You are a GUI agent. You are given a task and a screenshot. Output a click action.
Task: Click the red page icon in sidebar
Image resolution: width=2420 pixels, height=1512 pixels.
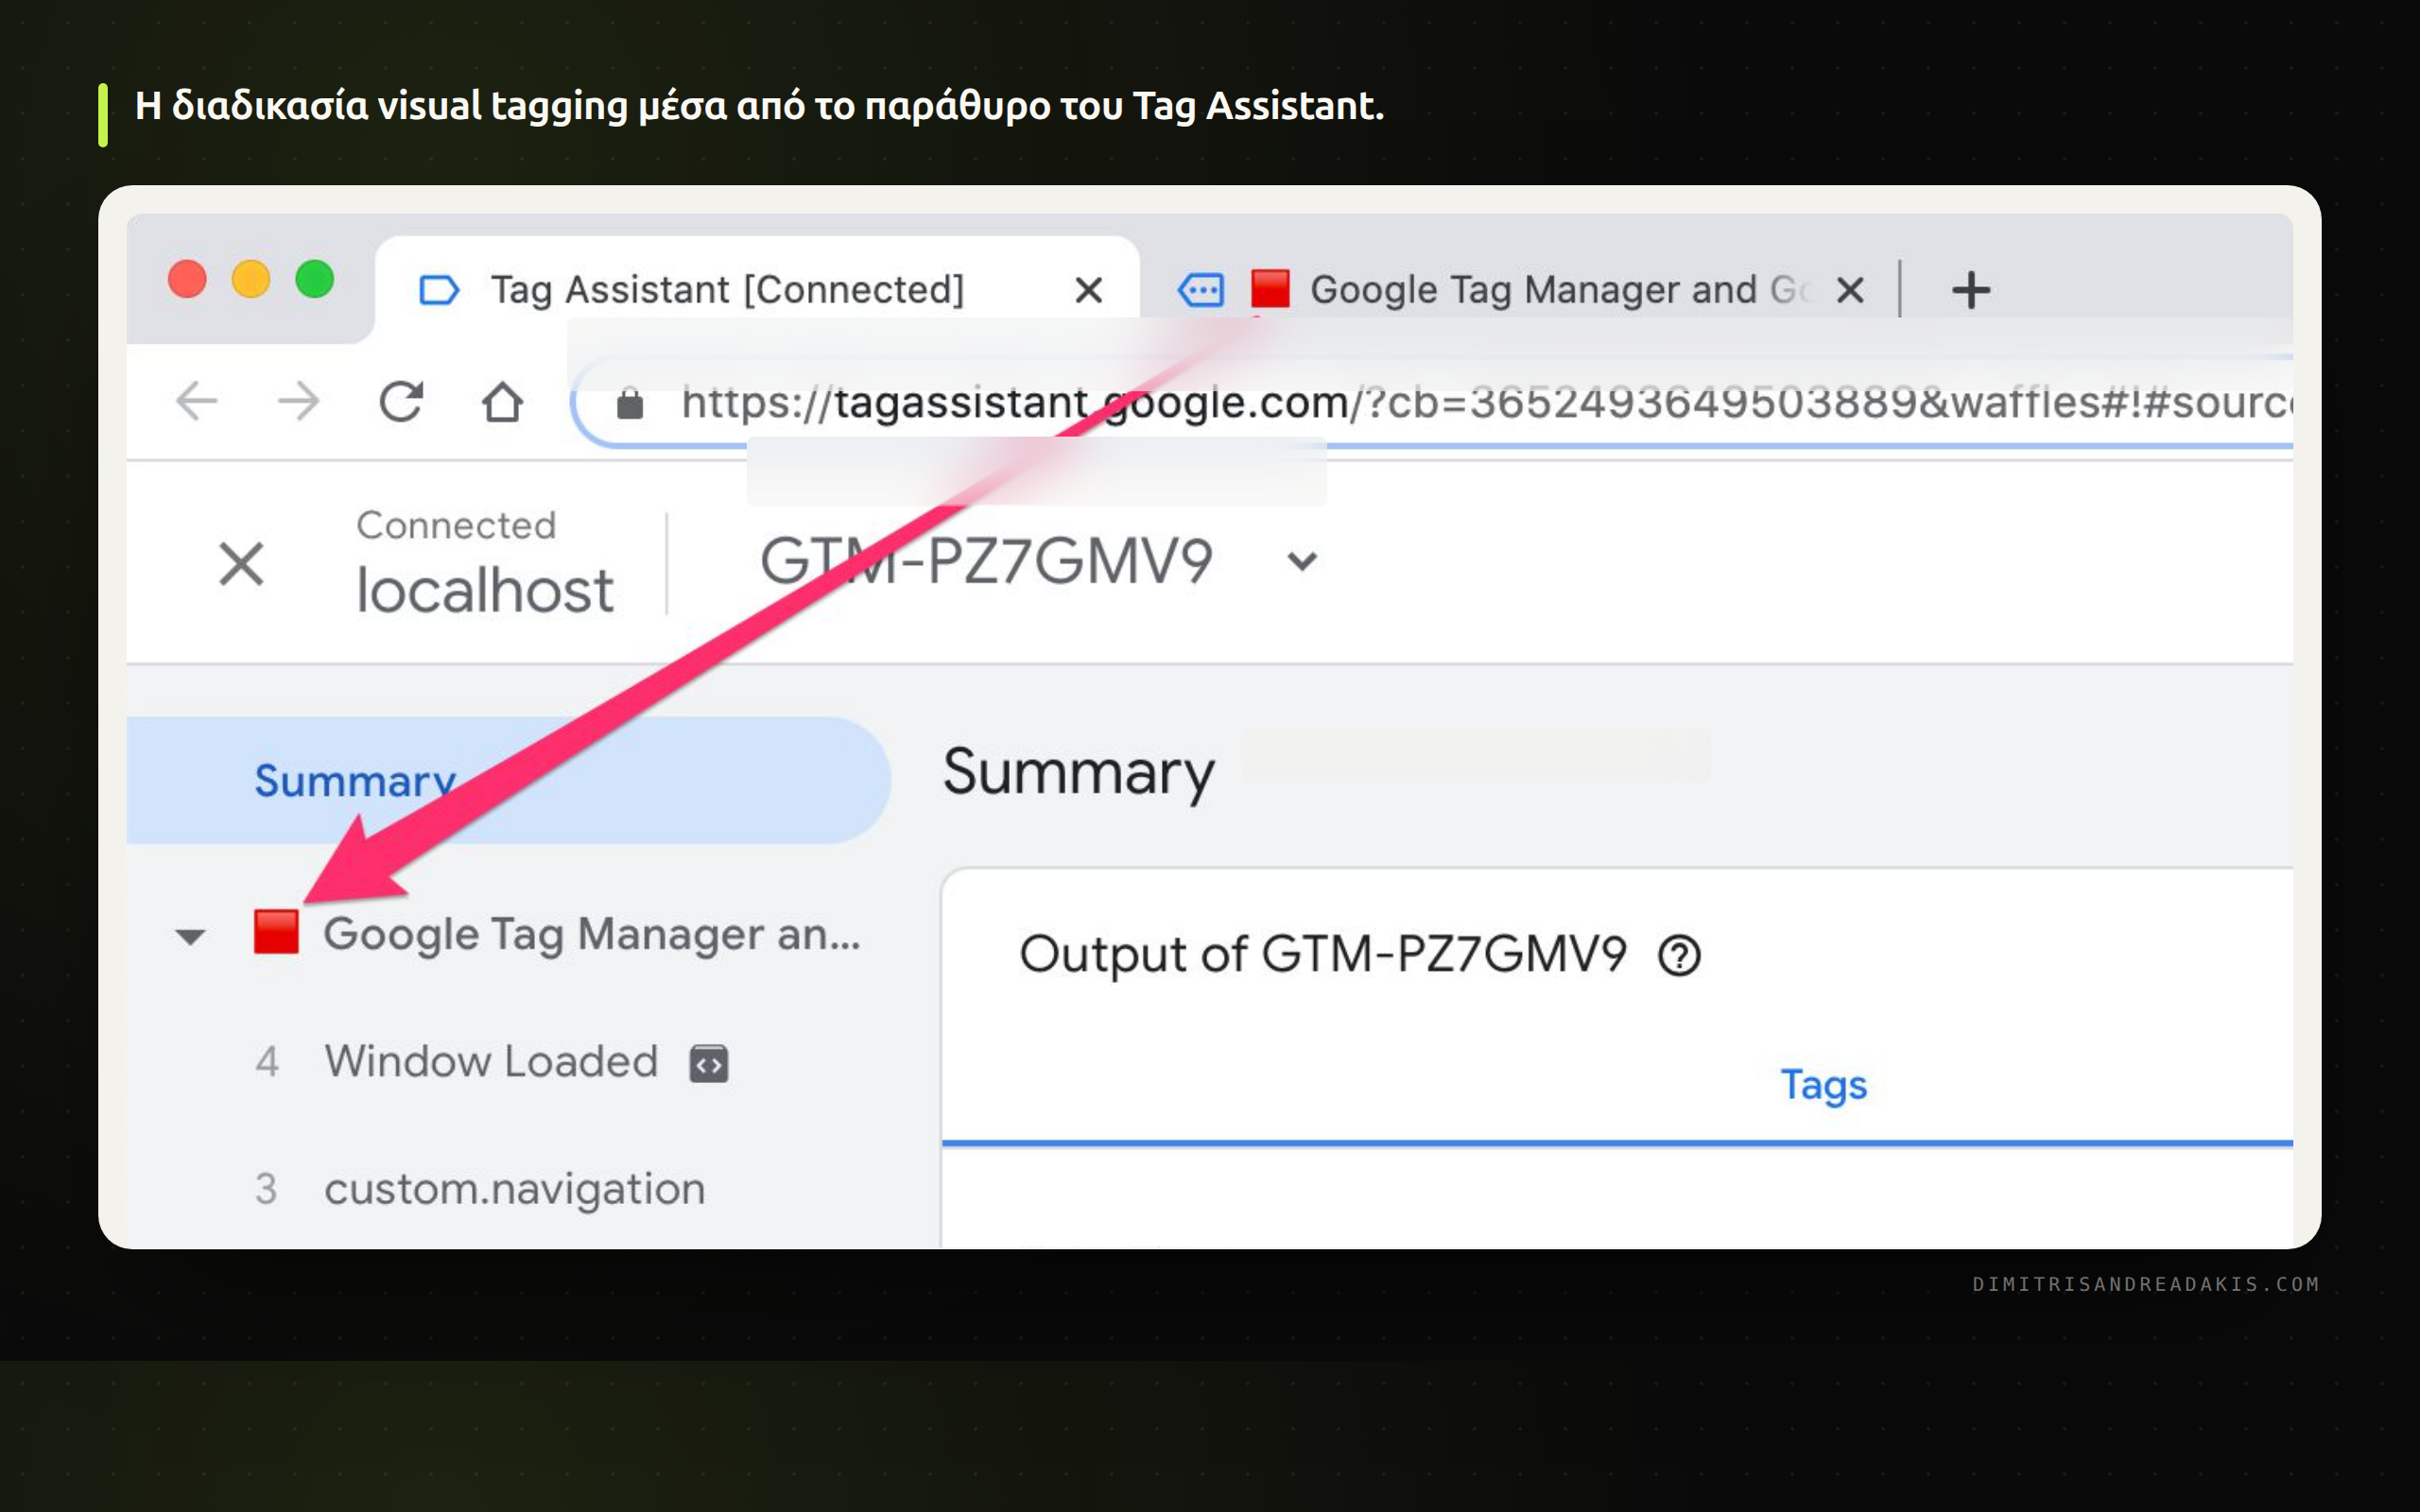coord(276,932)
